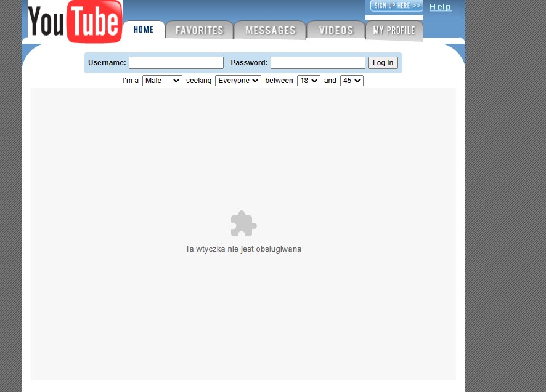Screen dimensions: 546x392
Task: Open the seeking Everyone dropdown
Action: pos(238,81)
